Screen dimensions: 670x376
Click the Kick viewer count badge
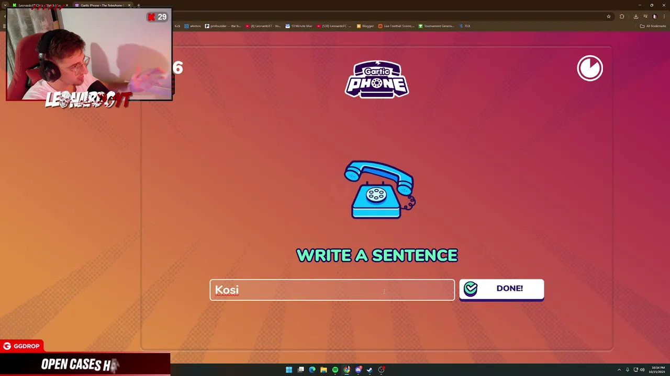(x=157, y=17)
